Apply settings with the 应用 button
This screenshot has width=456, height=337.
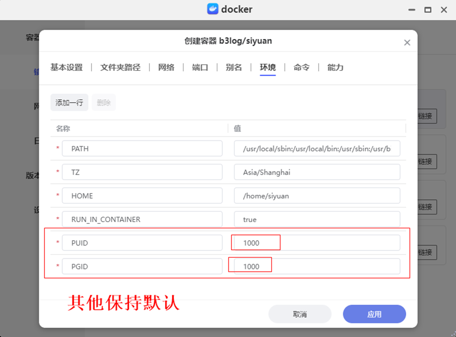coord(374,314)
